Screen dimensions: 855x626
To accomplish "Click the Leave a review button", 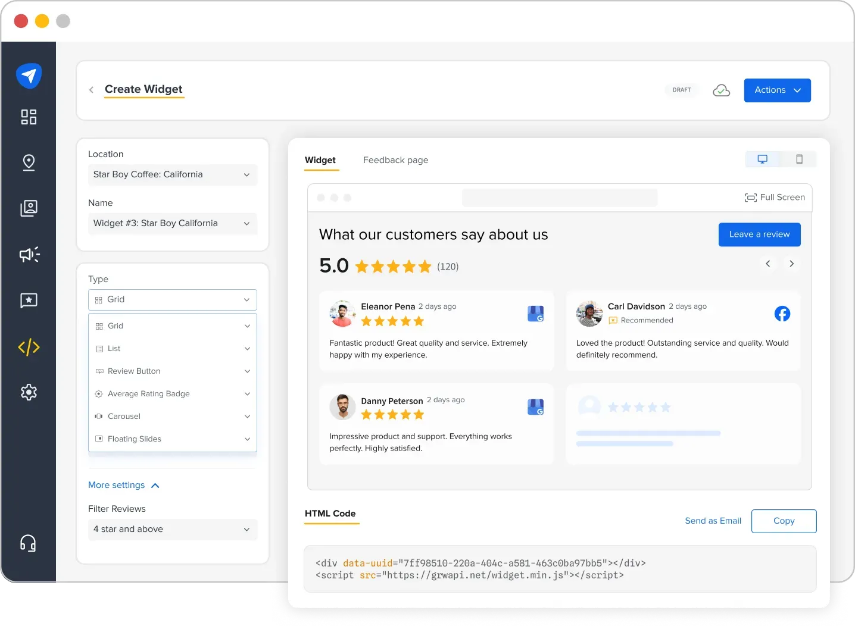I will pyautogui.click(x=759, y=234).
